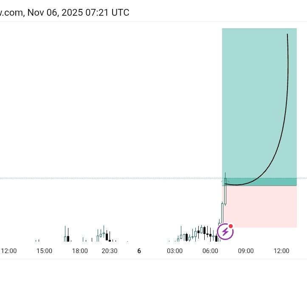Click the red dot badge on lightning icon
This screenshot has height=307, width=307.
coord(231,226)
